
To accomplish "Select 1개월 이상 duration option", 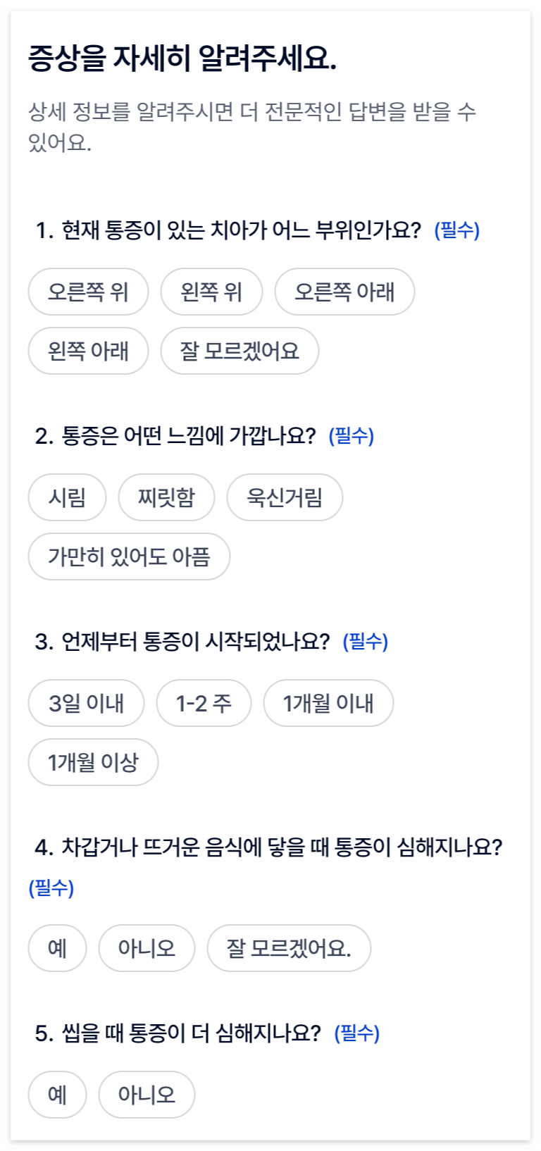I will click(93, 762).
